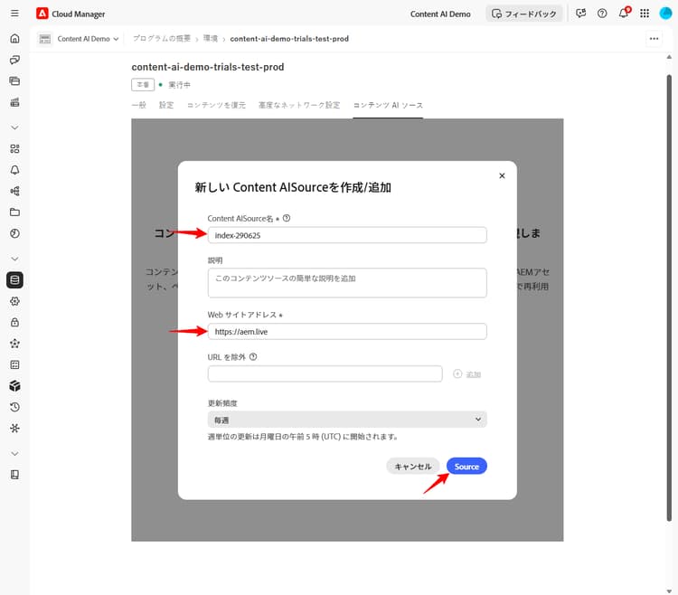Open the hierarchy tree sidebar icon
This screenshot has height=595, width=678.
[14, 191]
